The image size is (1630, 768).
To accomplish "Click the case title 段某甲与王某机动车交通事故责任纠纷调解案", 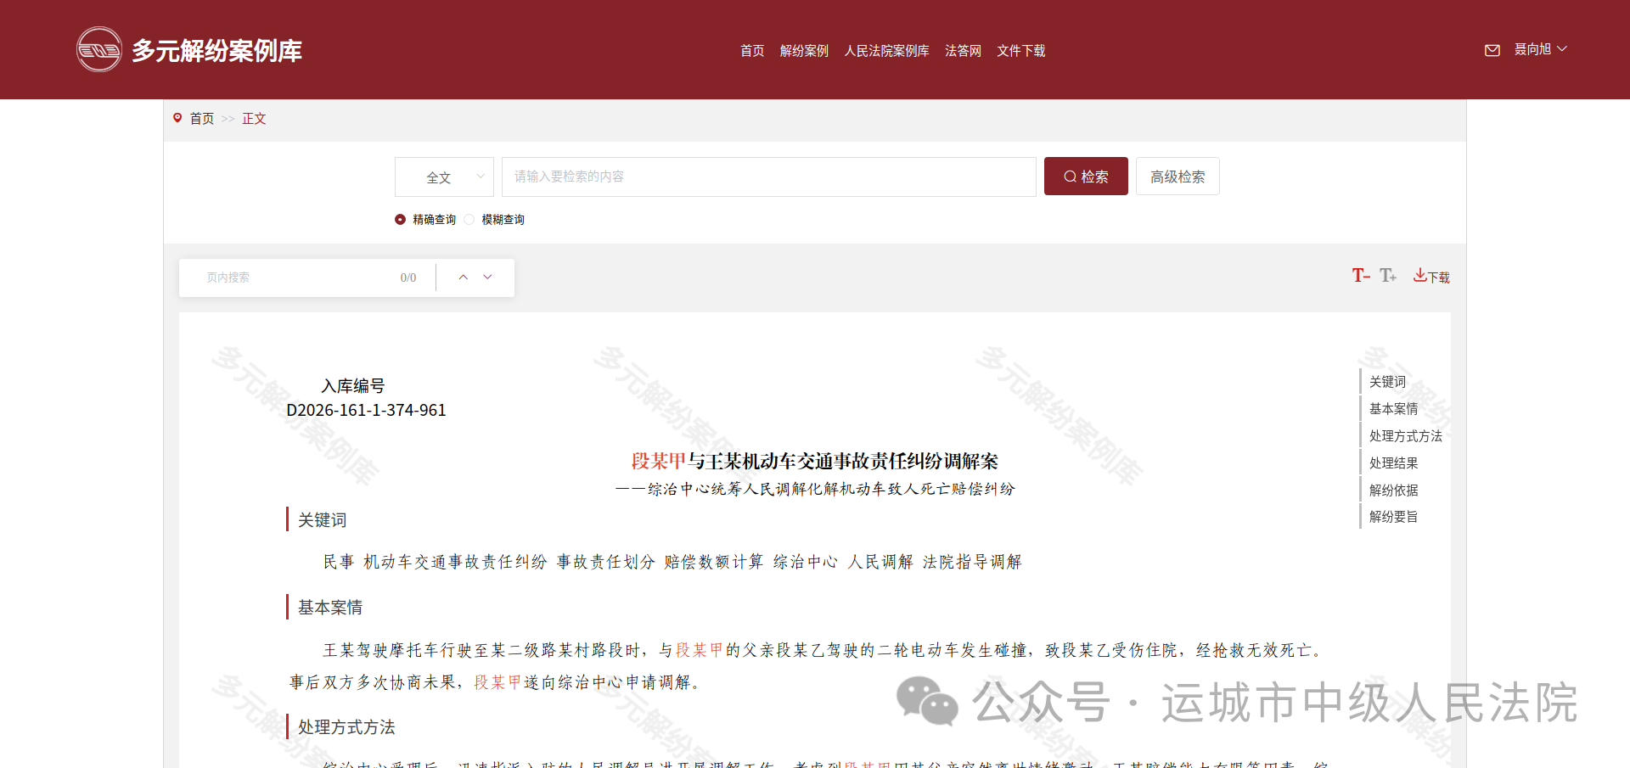I will point(815,461).
